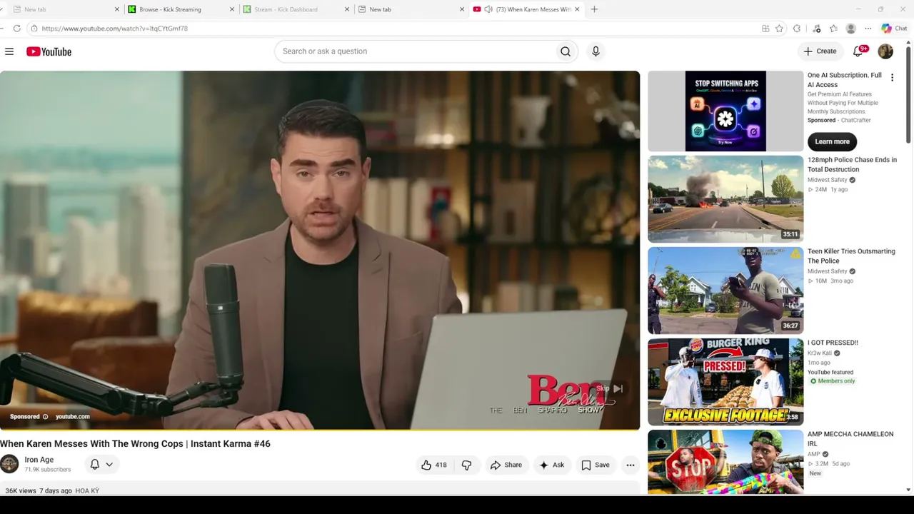The width and height of the screenshot is (914, 514).
Task: Switch to the first New tab
Action: pos(66,9)
